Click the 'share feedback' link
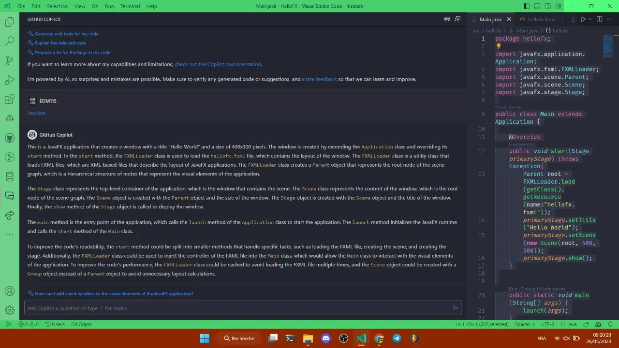Screen dimensions: 619x348 319,79
